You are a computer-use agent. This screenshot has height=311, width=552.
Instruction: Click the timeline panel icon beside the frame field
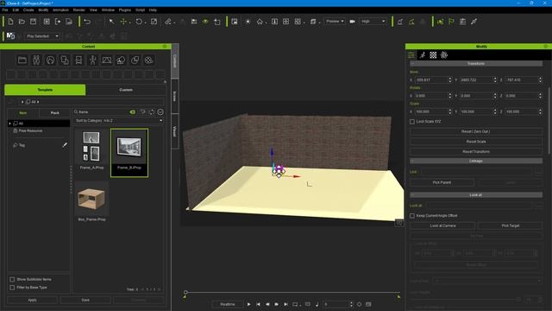pos(368,304)
